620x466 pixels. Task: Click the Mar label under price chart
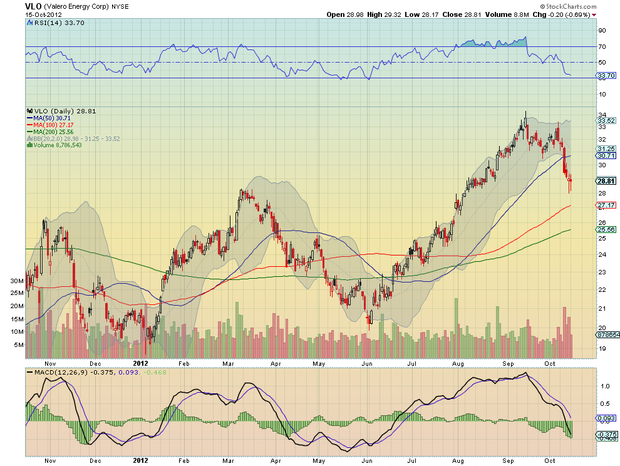(228, 363)
